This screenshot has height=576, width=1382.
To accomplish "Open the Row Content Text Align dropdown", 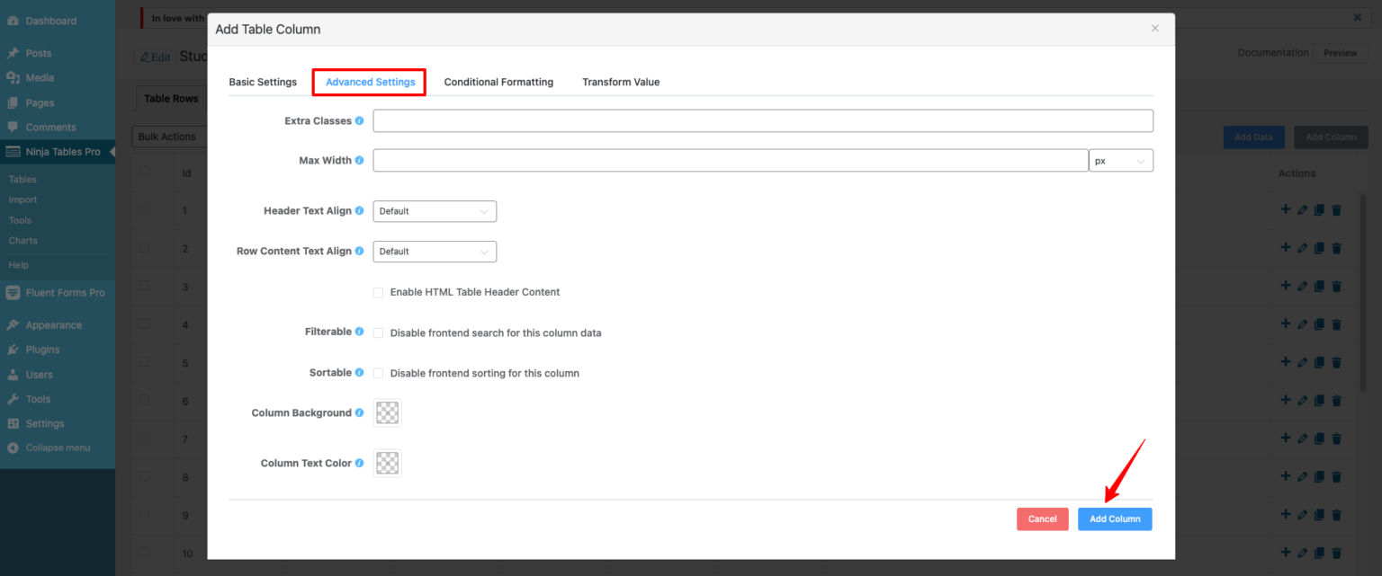I will click(x=435, y=251).
